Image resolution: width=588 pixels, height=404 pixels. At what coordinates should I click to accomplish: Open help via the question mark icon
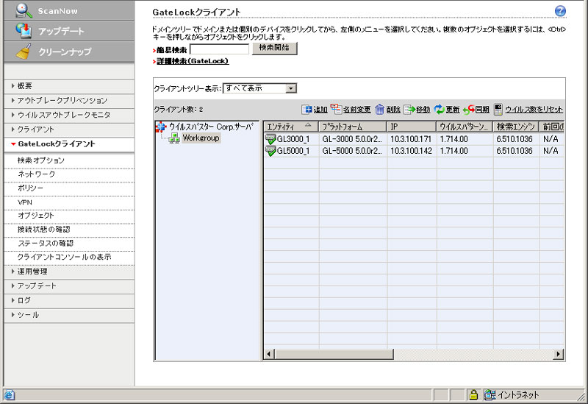coord(560,11)
